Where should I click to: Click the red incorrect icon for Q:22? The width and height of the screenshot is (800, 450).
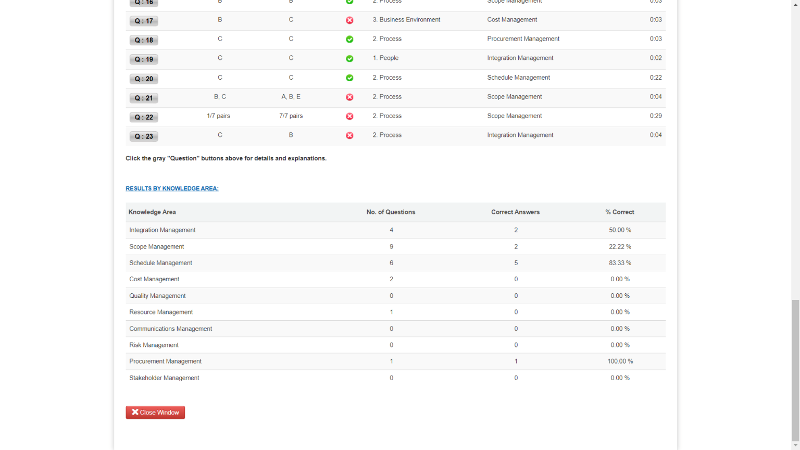(x=349, y=117)
